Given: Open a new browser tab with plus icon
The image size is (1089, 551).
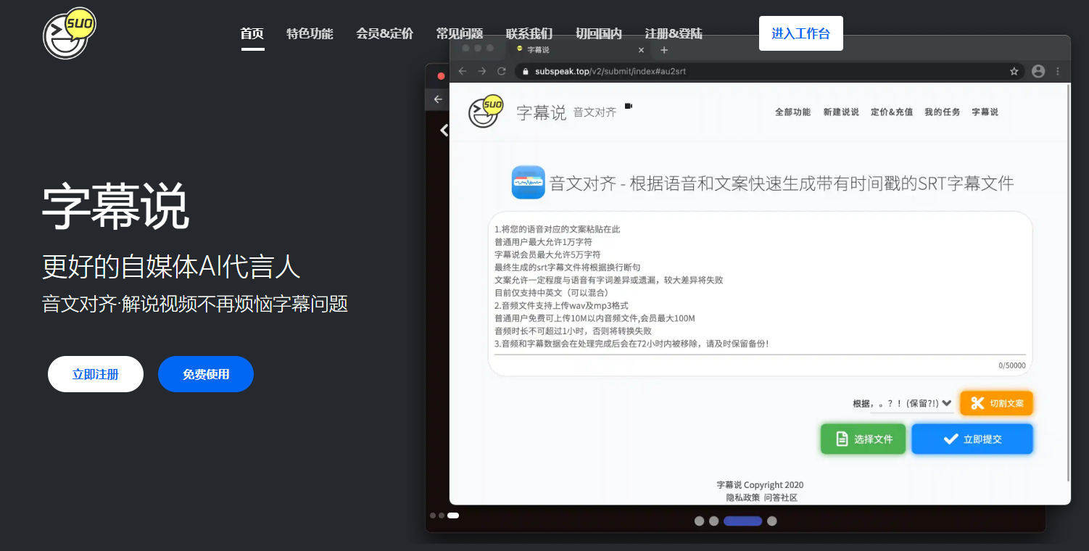Looking at the screenshot, I should tap(664, 50).
